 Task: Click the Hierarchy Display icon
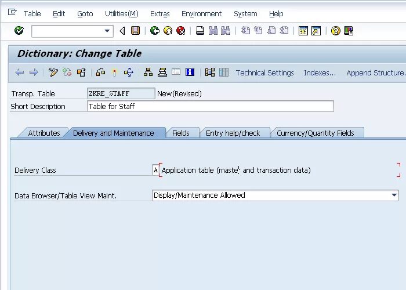coord(210,72)
